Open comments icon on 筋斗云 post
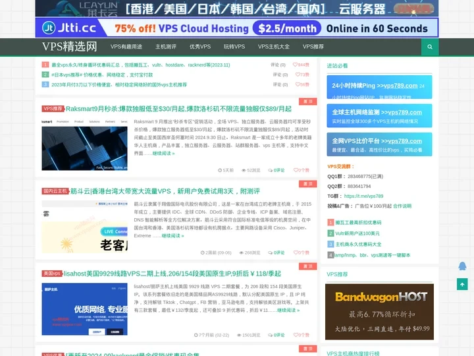 point(270,252)
